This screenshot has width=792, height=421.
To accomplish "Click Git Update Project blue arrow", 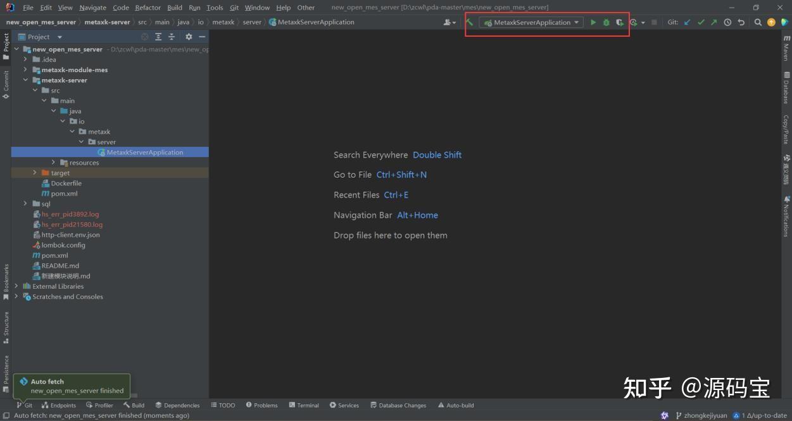I will [x=688, y=22].
